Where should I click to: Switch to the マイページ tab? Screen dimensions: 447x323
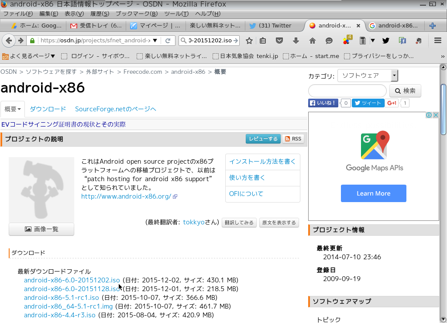[x=155, y=26]
